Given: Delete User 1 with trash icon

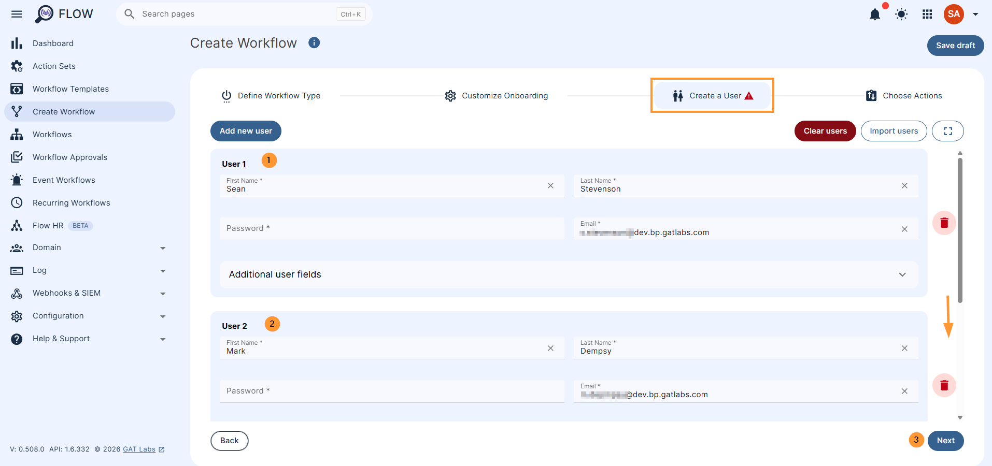Looking at the screenshot, I should (944, 223).
